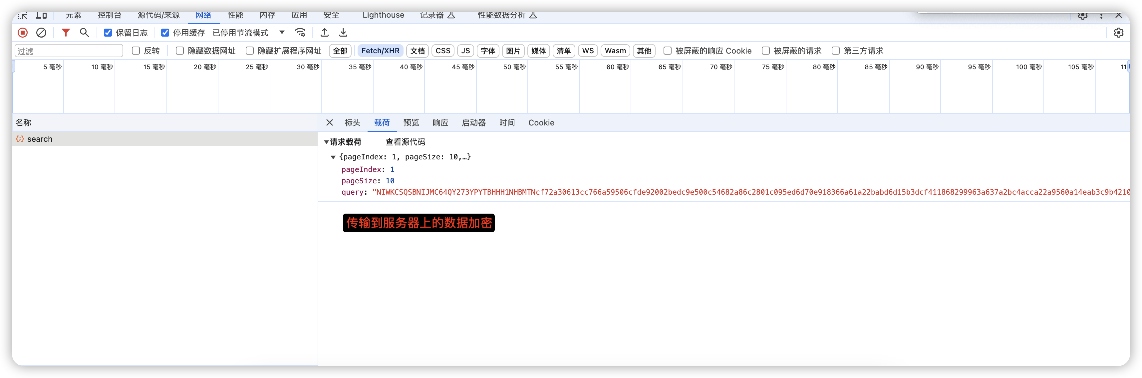Show Cookie tab of request
The image size is (1142, 378).
point(541,123)
